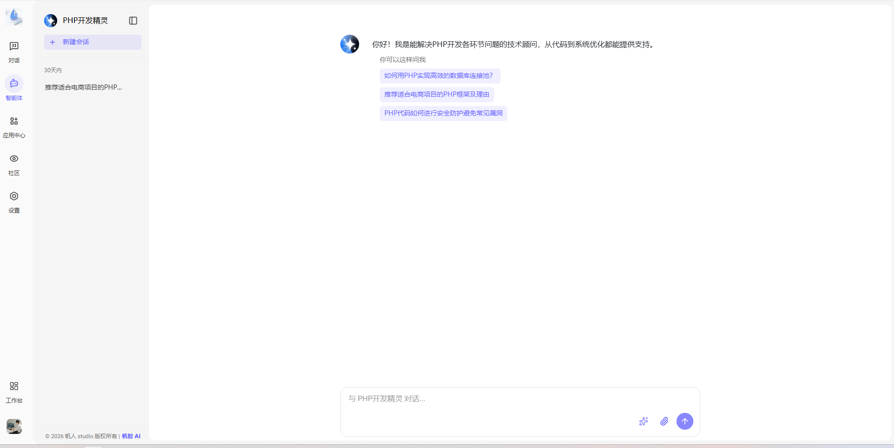Select the database connection pool suggestion
The image size is (894, 448).
439,76
